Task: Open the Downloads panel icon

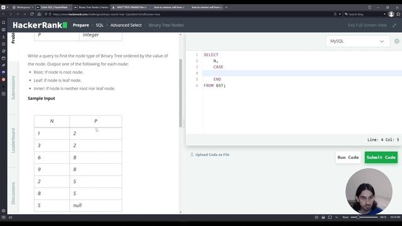Action: point(4,37)
